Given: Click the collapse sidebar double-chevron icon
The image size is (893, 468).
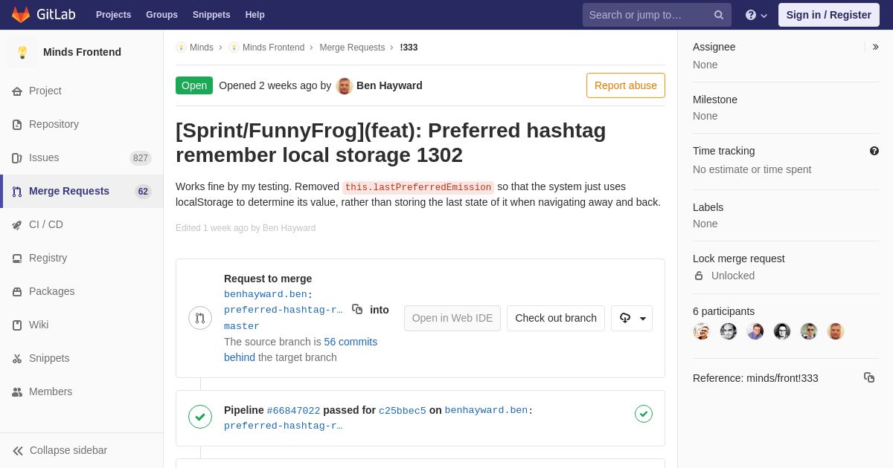Looking at the screenshot, I should (18, 451).
